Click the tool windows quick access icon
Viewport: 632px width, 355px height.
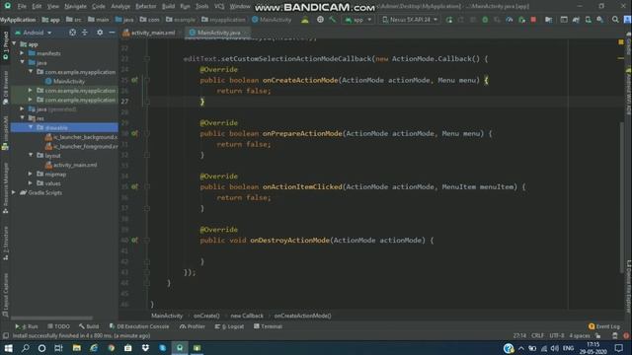click(x=5, y=335)
